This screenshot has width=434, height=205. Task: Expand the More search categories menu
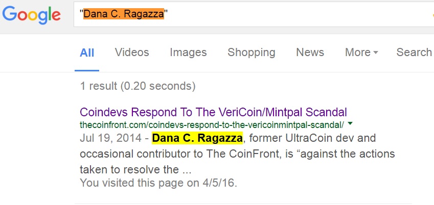coord(361,52)
